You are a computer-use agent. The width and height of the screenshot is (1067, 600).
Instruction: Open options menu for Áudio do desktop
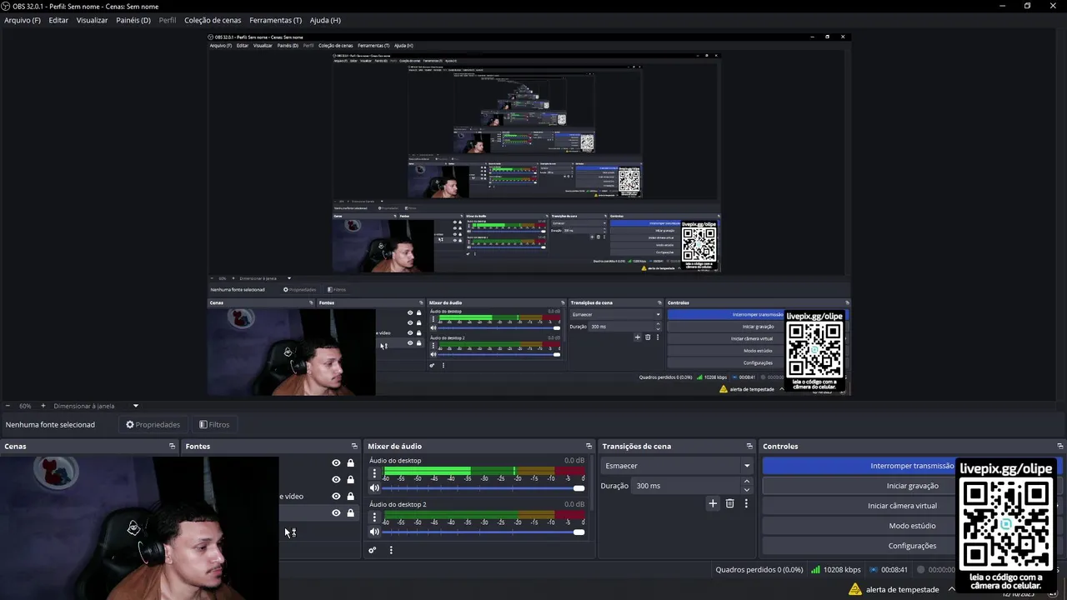pyautogui.click(x=374, y=473)
